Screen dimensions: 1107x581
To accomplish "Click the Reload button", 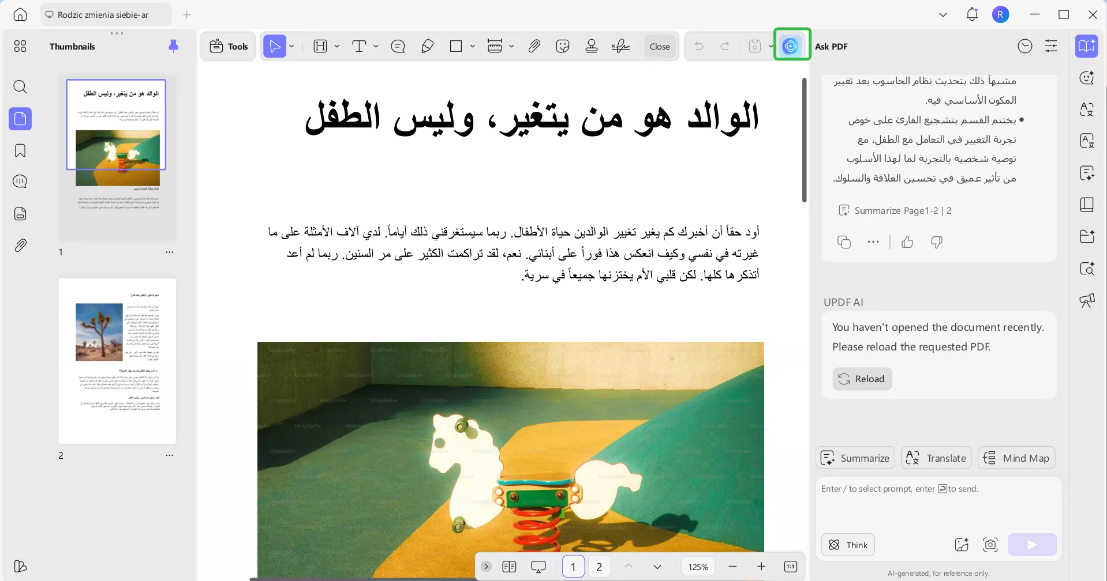I will click(x=862, y=379).
